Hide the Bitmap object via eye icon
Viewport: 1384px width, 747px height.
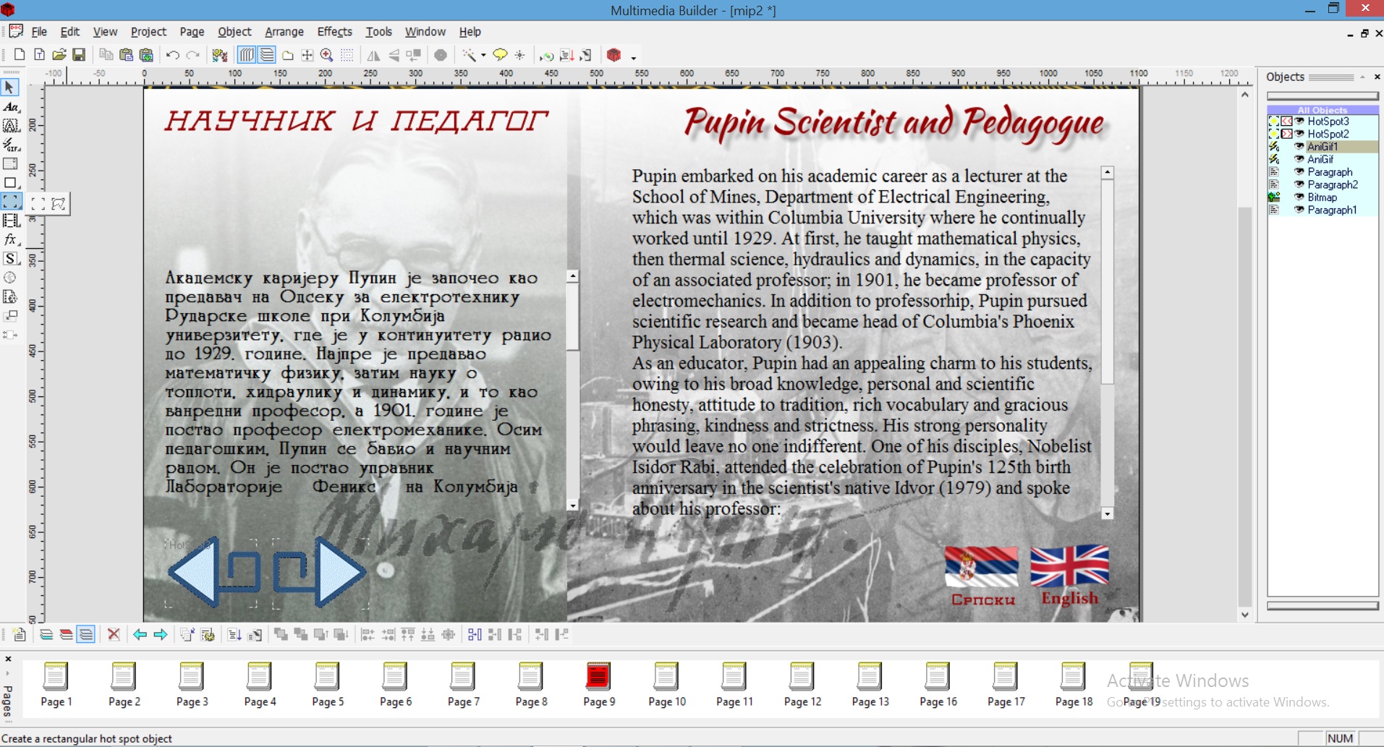[x=1299, y=197]
